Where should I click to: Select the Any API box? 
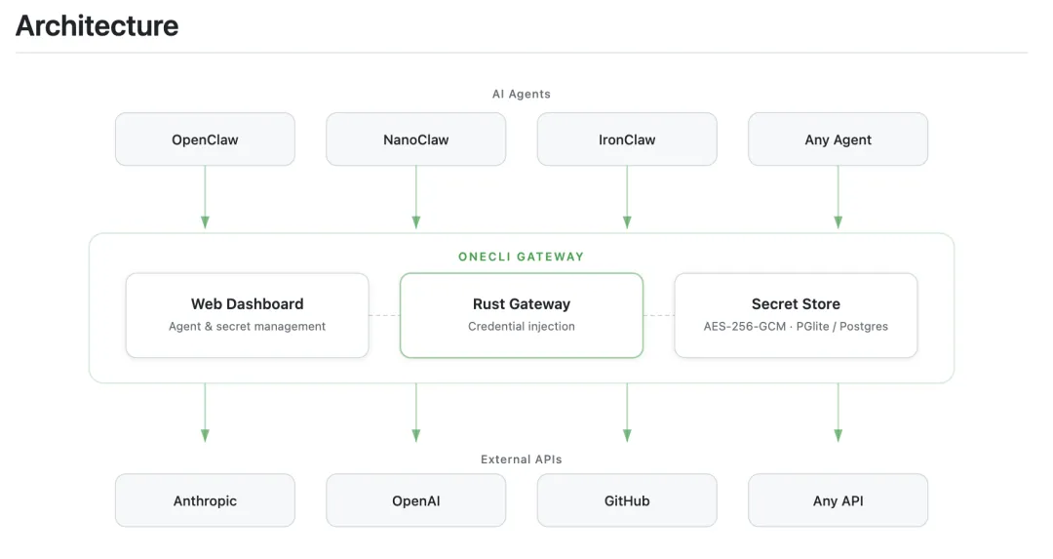[x=838, y=500]
